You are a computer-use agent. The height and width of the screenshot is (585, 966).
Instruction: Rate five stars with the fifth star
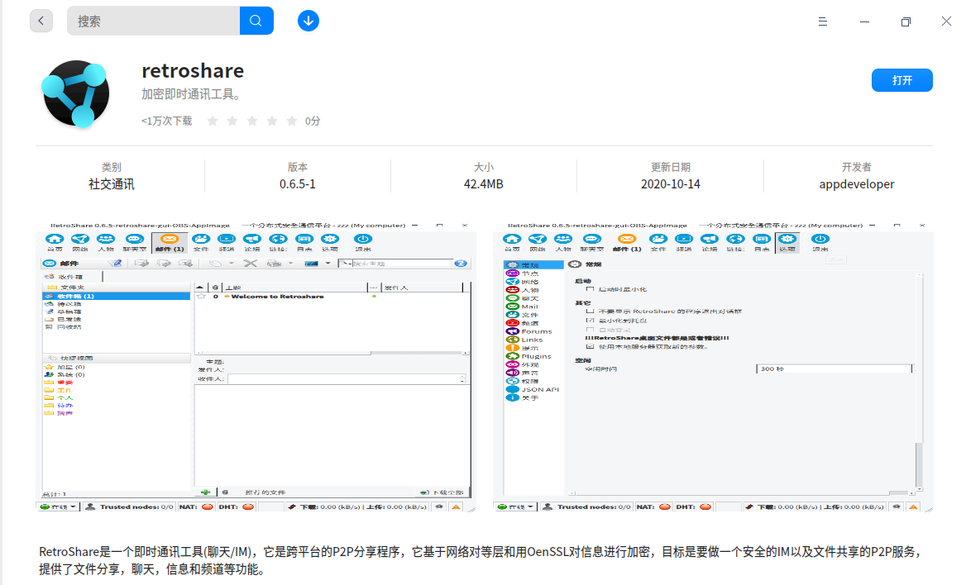(x=292, y=121)
